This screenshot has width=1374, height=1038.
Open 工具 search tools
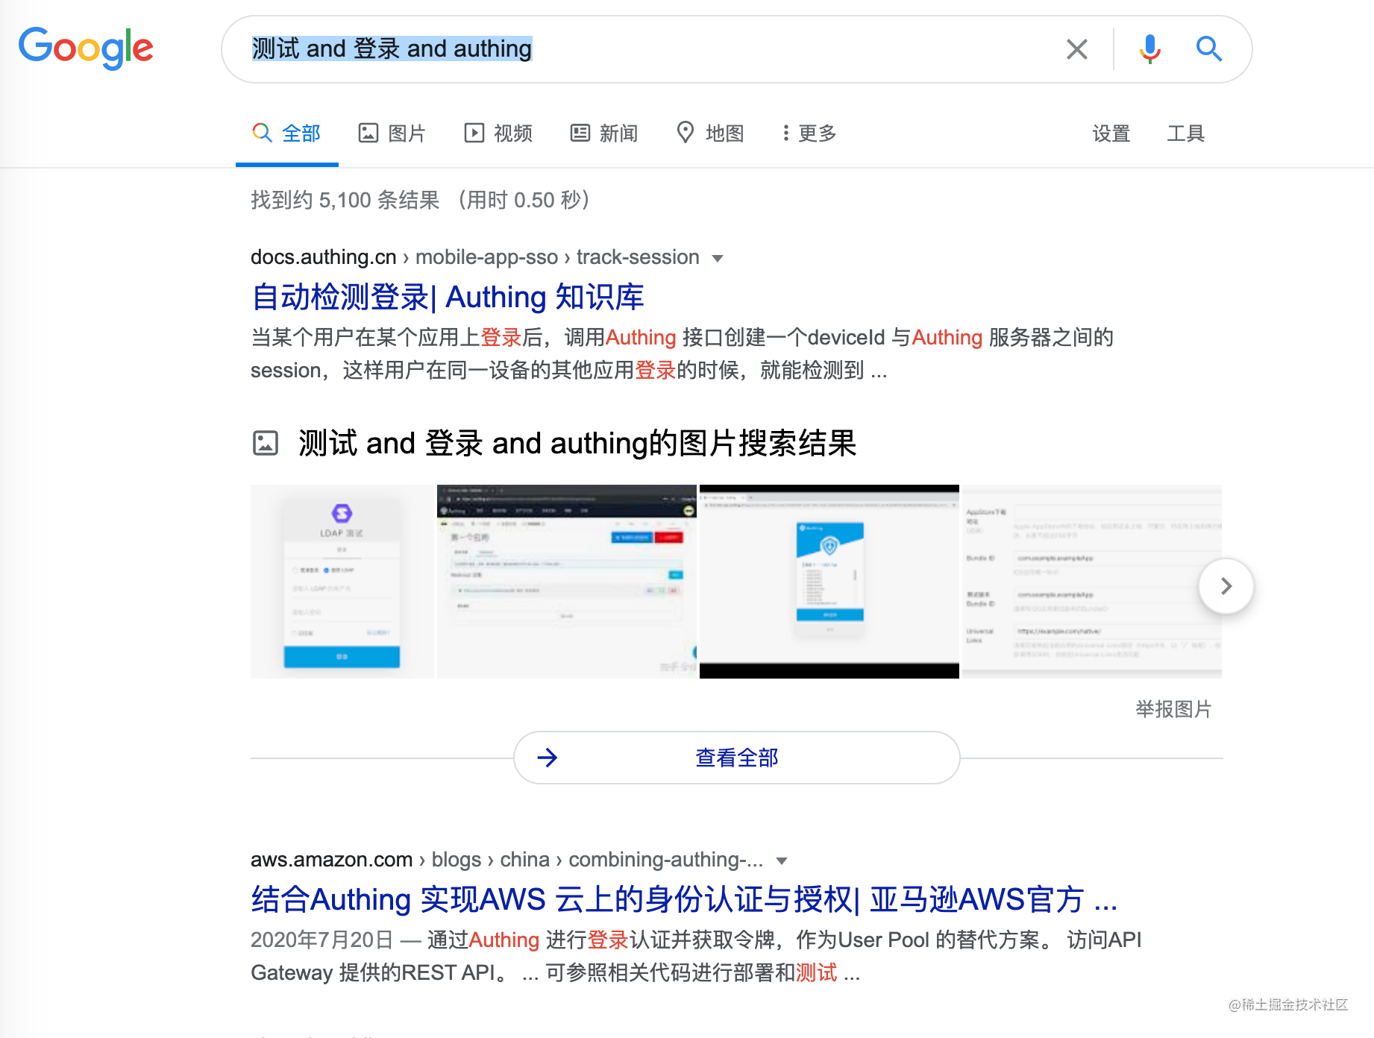click(1186, 133)
